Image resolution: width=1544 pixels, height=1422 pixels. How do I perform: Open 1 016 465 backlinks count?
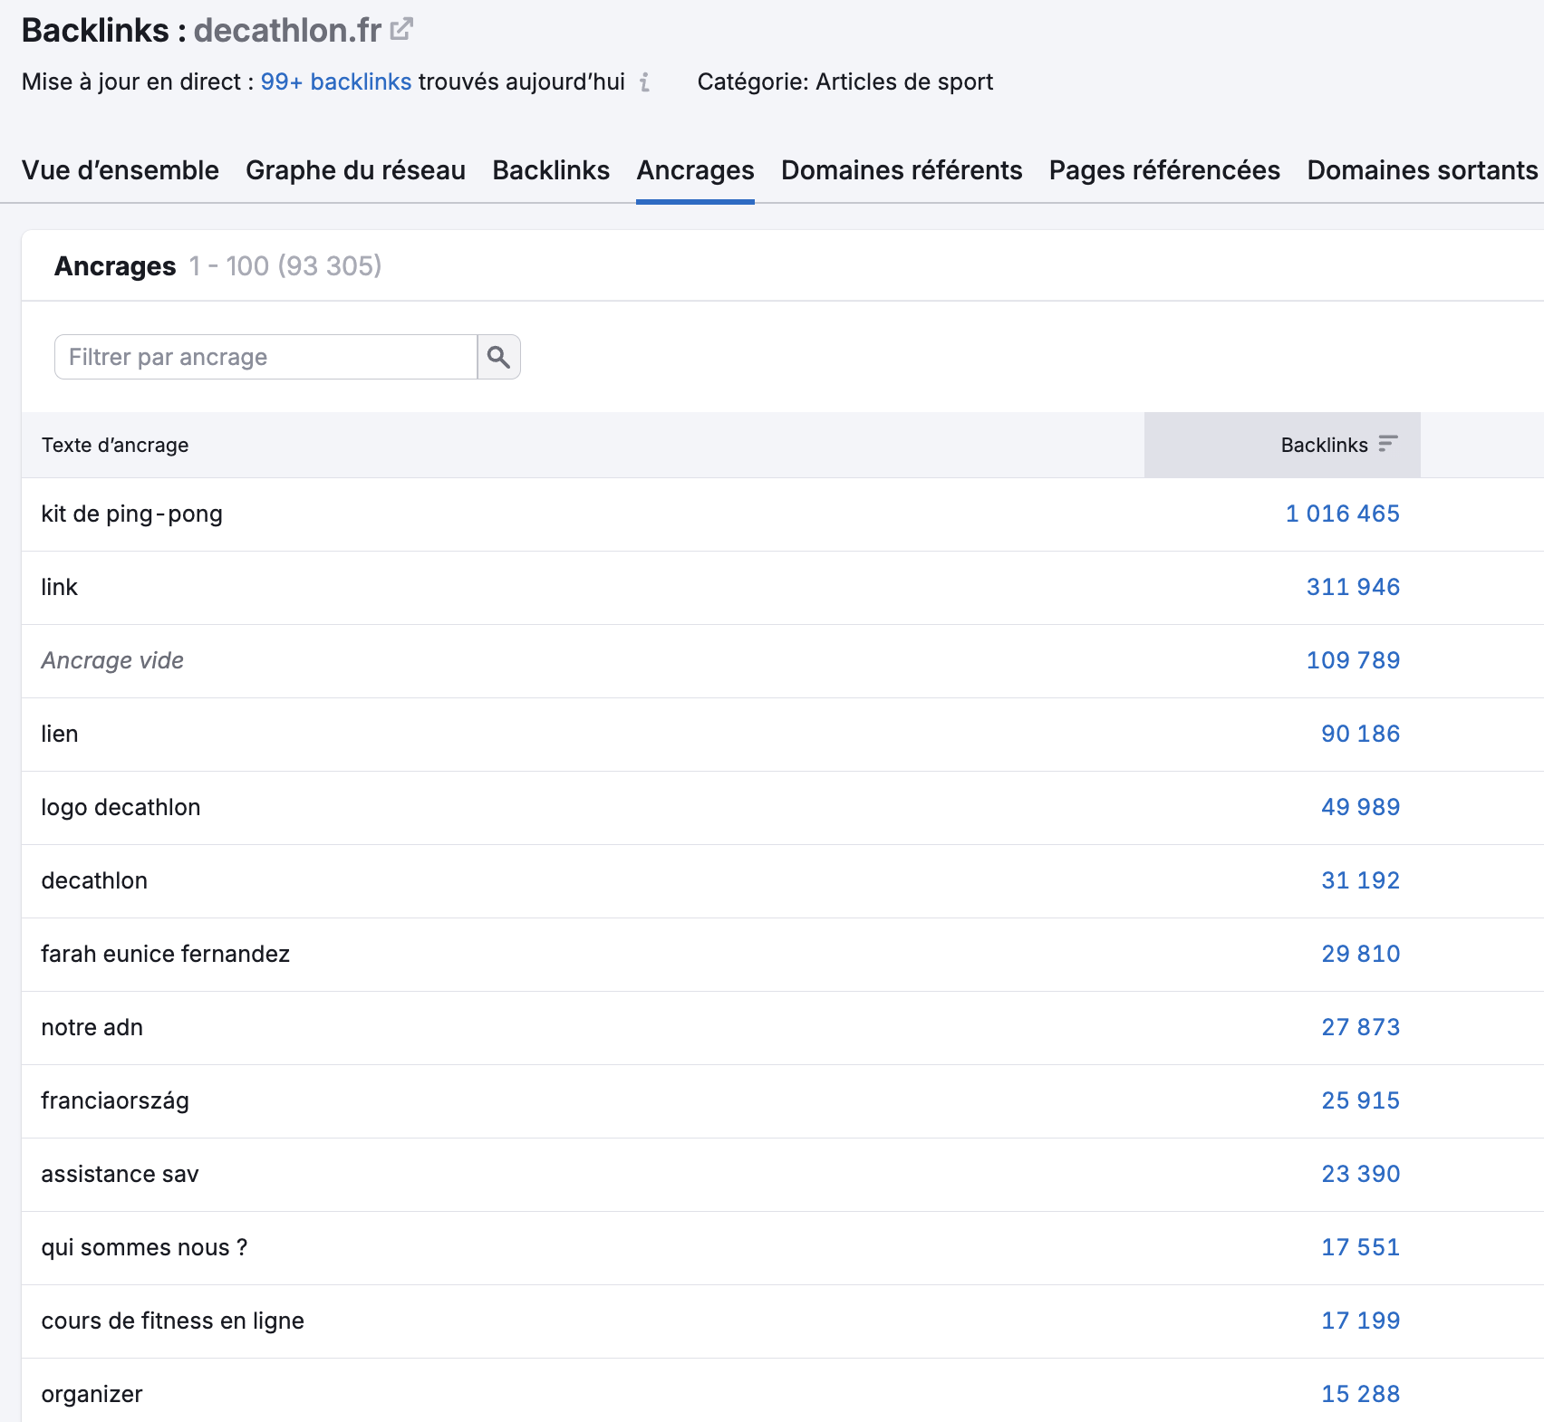pos(1343,514)
